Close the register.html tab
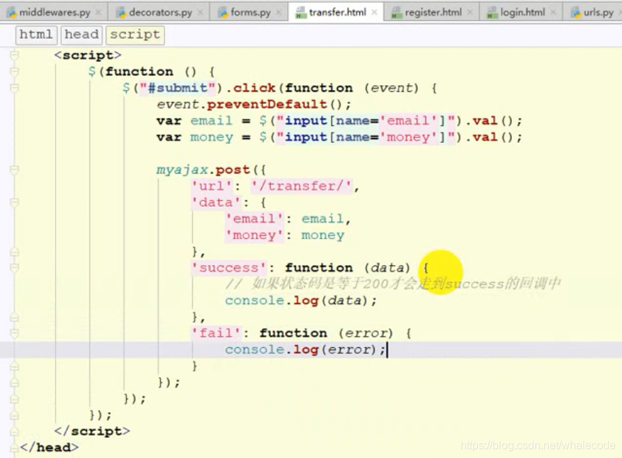The image size is (622, 458). coord(470,13)
